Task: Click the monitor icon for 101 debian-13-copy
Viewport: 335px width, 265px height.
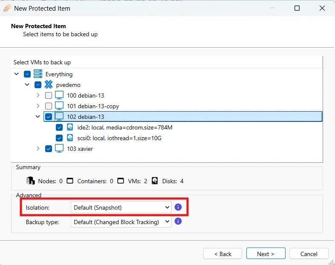Action: click(59, 106)
